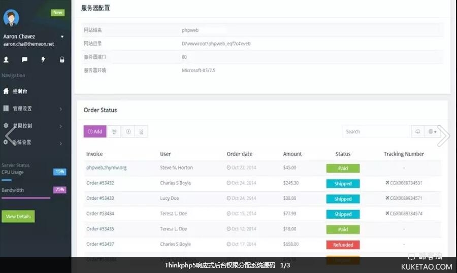Expand the 系统设置 submenu chevron
This screenshot has width=457, height=273.
(x=61, y=143)
